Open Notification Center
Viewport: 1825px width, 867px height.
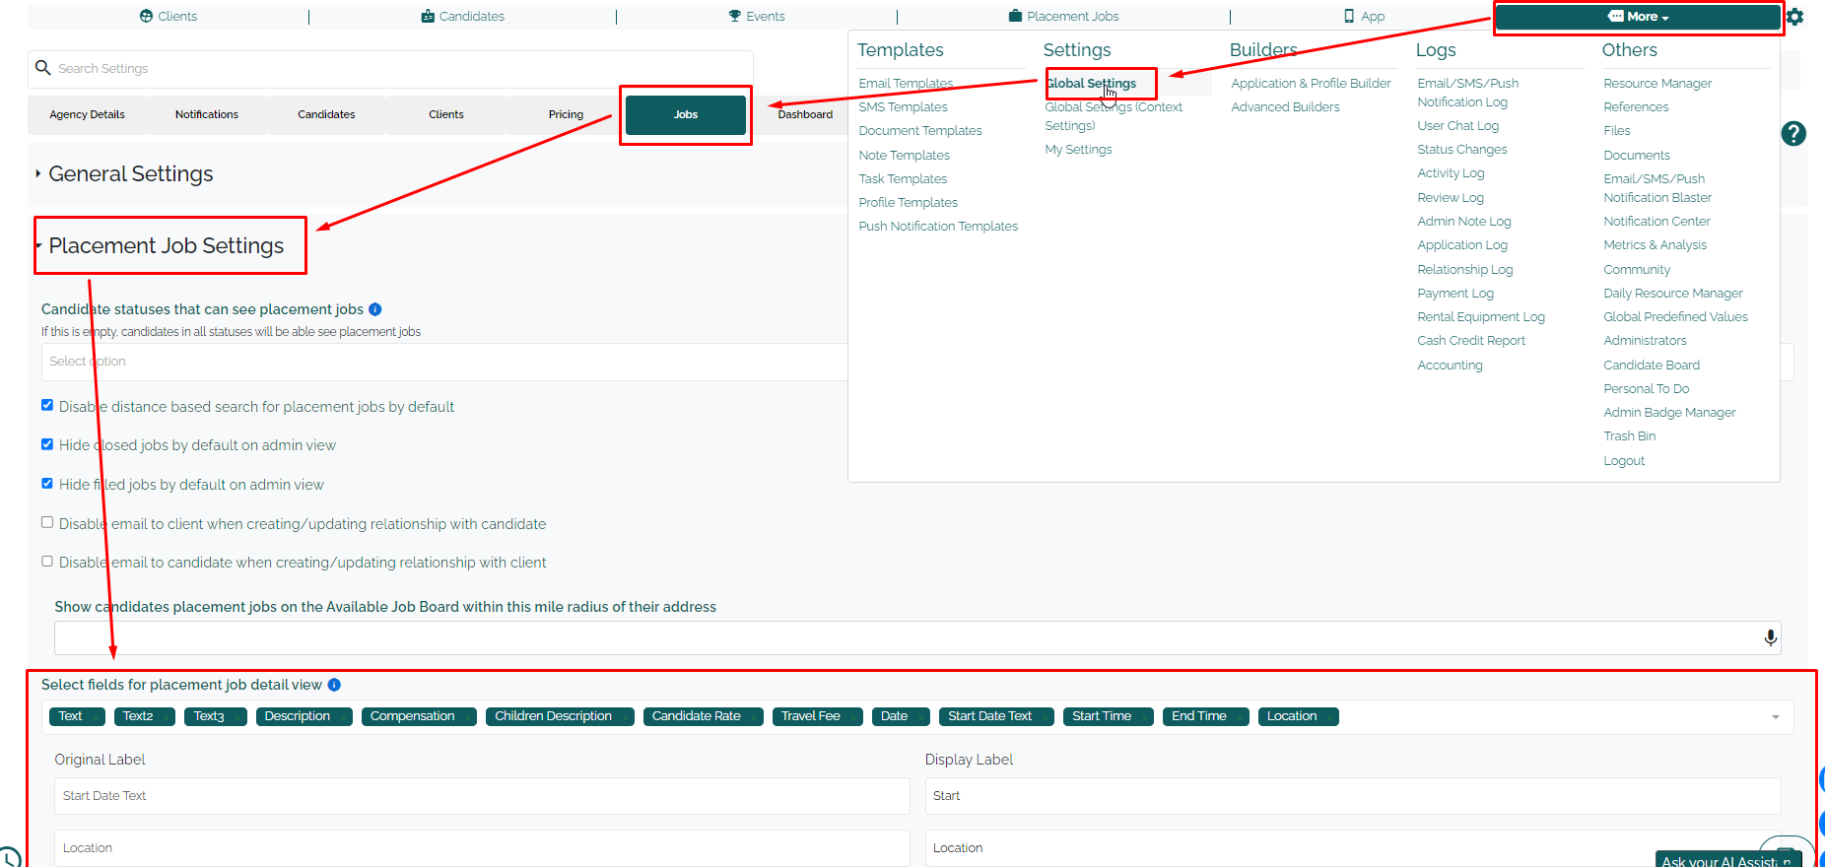click(x=1656, y=222)
